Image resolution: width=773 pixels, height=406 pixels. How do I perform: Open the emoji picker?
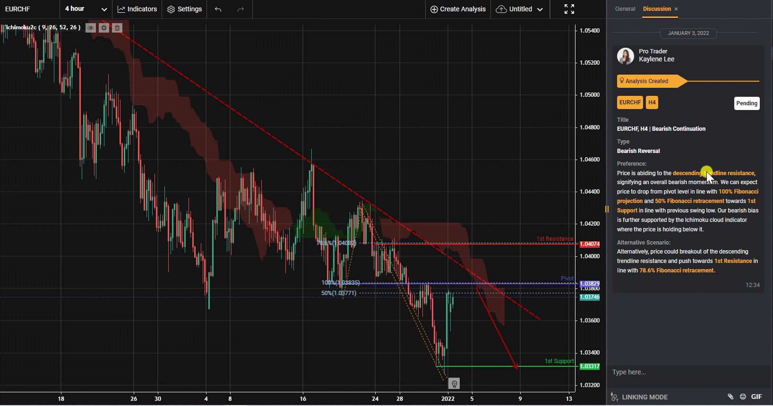743,397
